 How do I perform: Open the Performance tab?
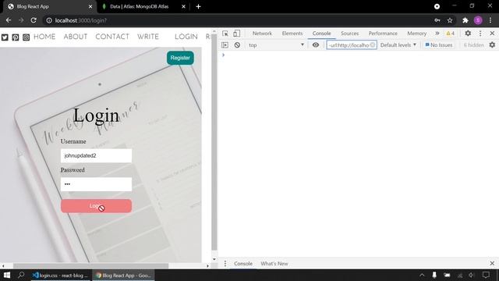click(x=383, y=33)
